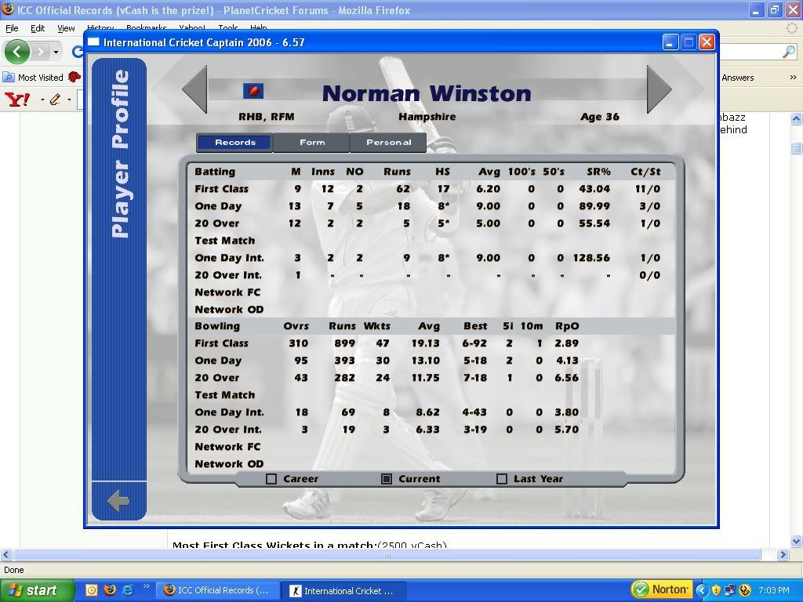Switch to the Personal tab

[x=388, y=143]
